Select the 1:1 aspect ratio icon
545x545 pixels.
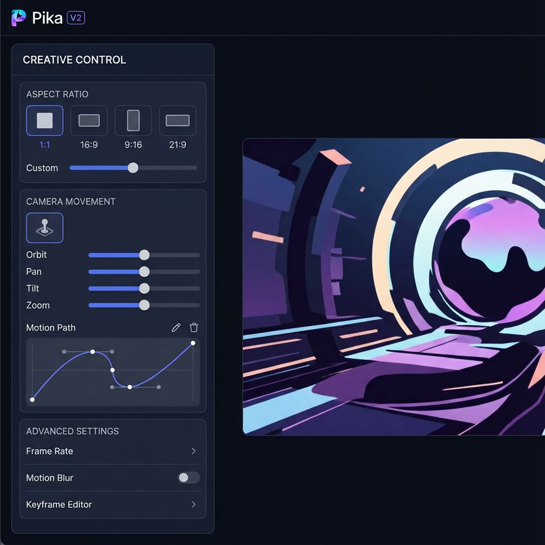pyautogui.click(x=45, y=120)
